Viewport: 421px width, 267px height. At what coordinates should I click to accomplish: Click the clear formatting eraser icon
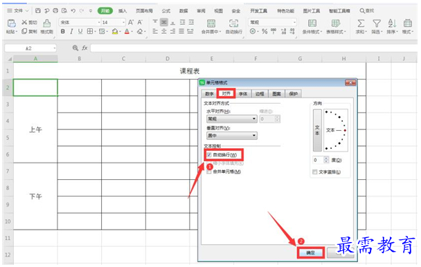click(x=140, y=32)
